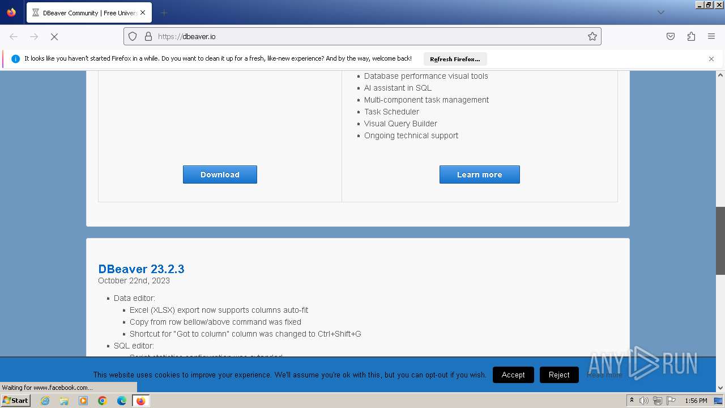The width and height of the screenshot is (725, 408).
Task: Click the site security padlock icon
Action: pyautogui.click(x=148, y=36)
